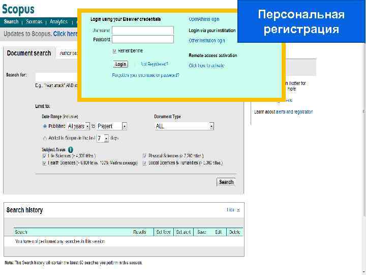
Task: Uncheck Social Sciences & Humanities subject area
Action: [145, 163]
